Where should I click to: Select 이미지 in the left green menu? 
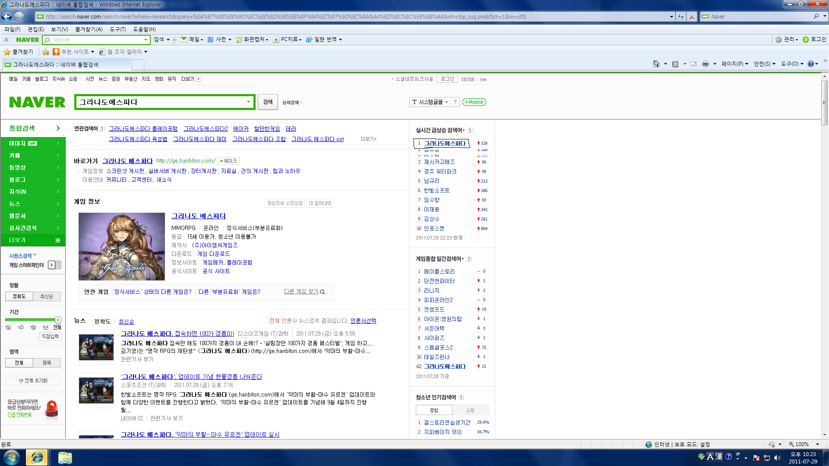click(x=33, y=143)
